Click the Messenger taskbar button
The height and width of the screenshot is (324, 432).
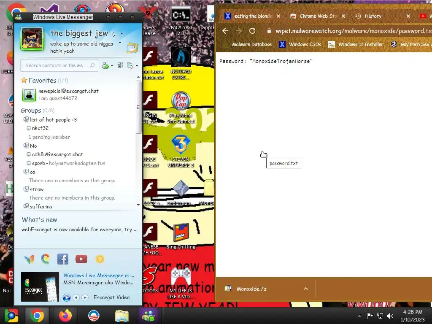coord(149,316)
